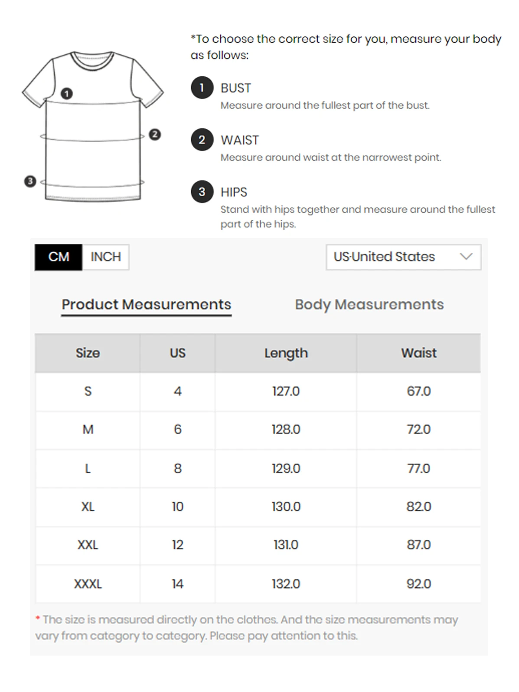Switch units to INCH
The width and height of the screenshot is (519, 692).
(105, 257)
